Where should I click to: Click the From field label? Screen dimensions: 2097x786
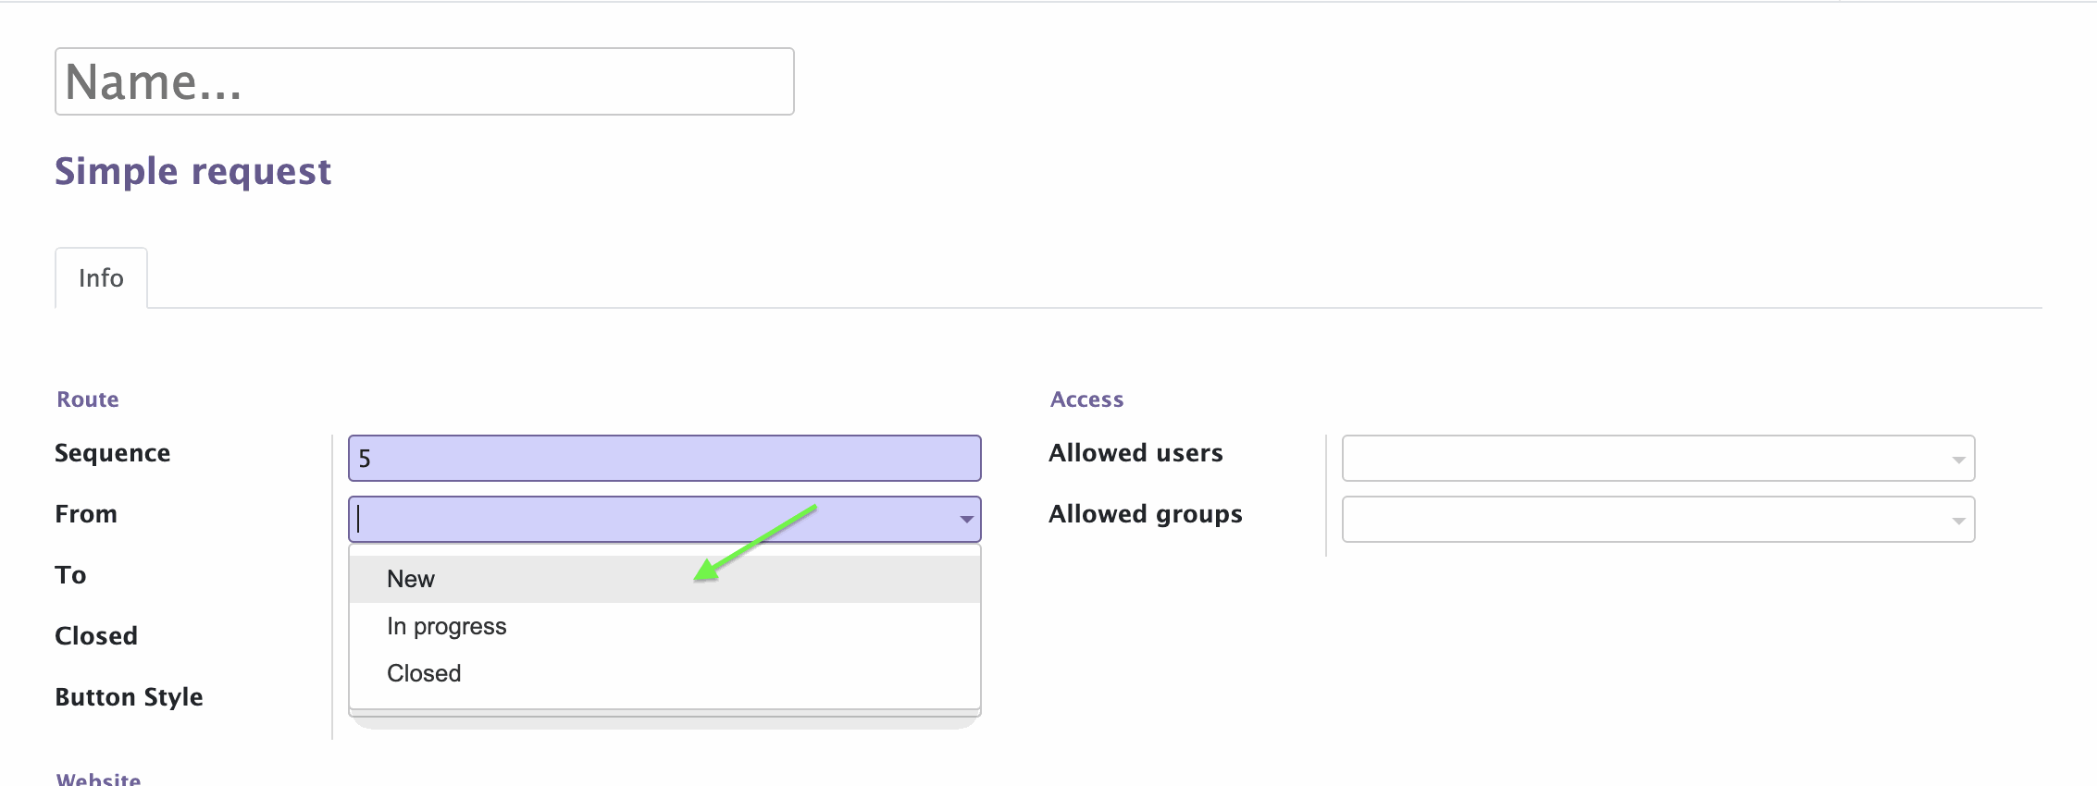(x=86, y=514)
